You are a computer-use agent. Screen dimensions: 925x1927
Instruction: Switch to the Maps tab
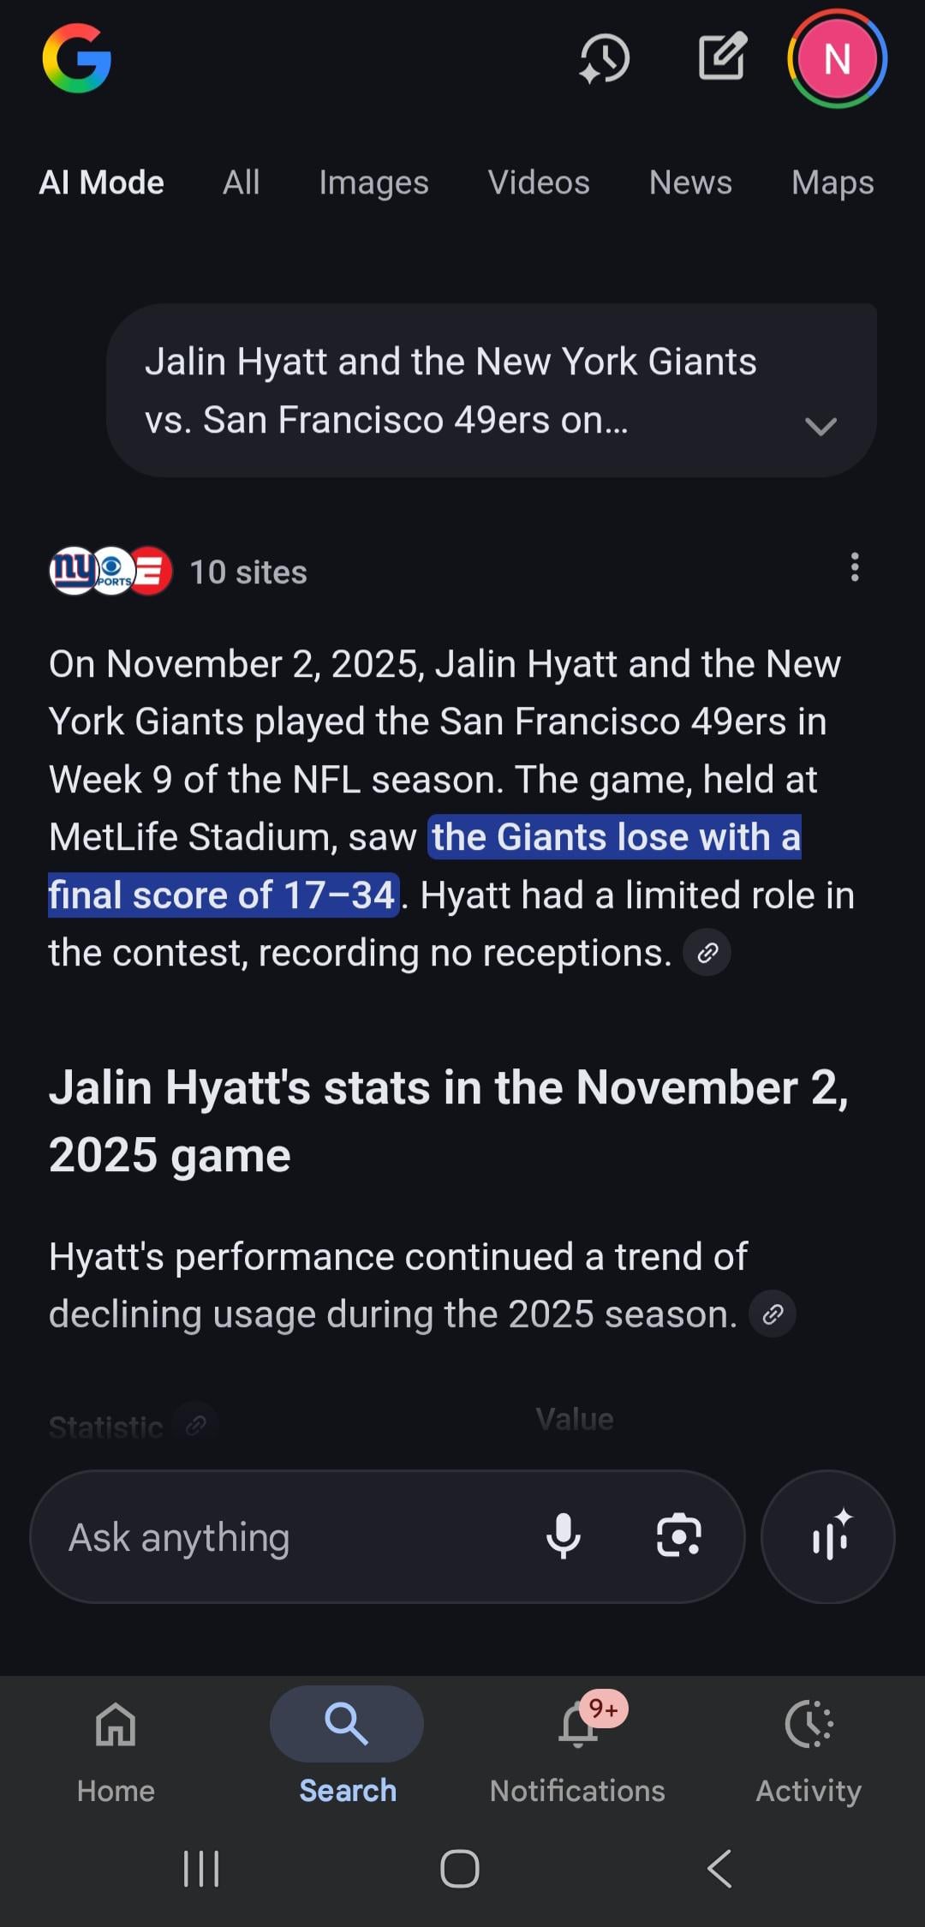pos(832,183)
